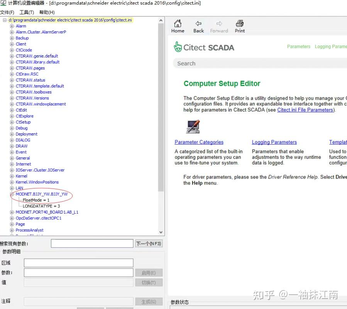Select the General section

pos(23,158)
